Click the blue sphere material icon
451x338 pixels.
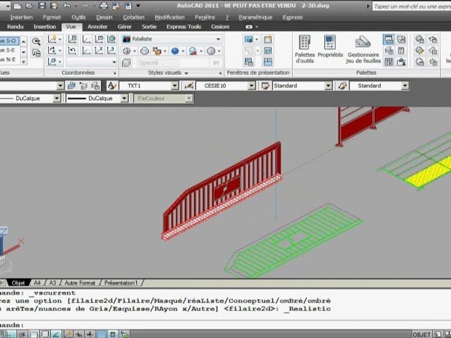click(x=175, y=51)
